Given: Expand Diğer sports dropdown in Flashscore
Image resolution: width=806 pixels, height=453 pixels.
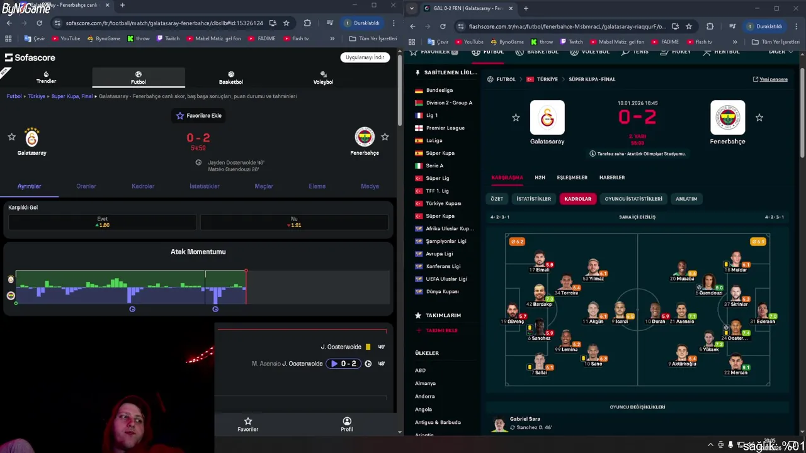Looking at the screenshot, I should [x=780, y=52].
